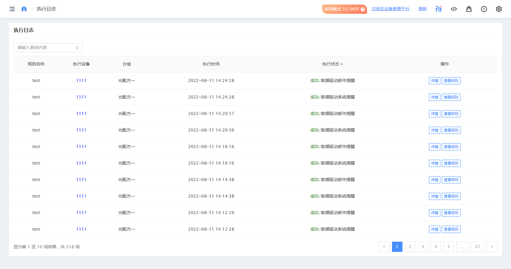
Task: Open the shopping bag icon
Action: (469, 9)
